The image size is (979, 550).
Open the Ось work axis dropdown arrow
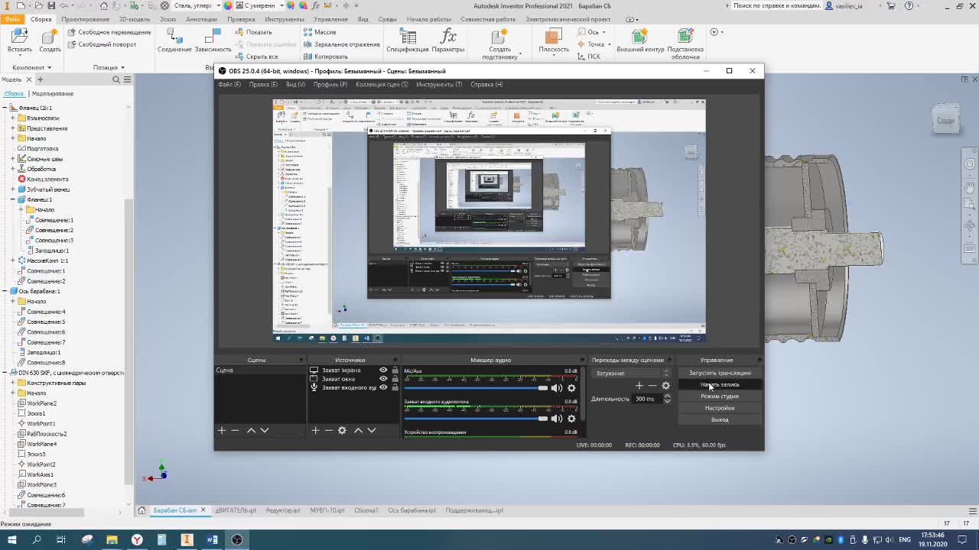(603, 32)
